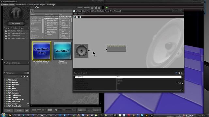Click the wrench options icon in properties panel

pos(182,73)
